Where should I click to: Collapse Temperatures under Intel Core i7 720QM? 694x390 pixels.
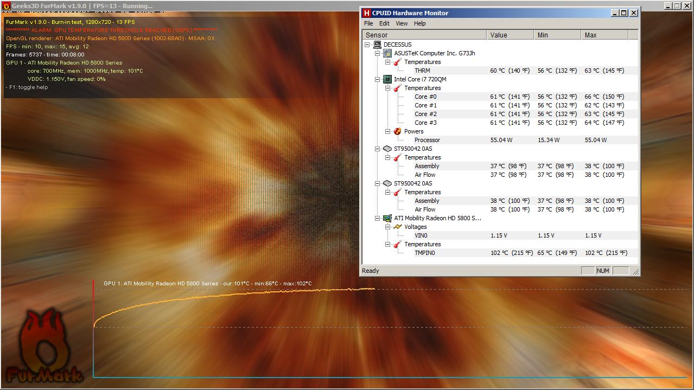click(x=388, y=88)
